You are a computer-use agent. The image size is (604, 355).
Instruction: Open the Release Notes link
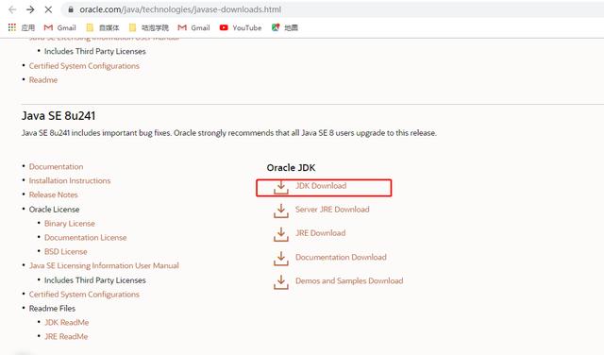coord(54,194)
